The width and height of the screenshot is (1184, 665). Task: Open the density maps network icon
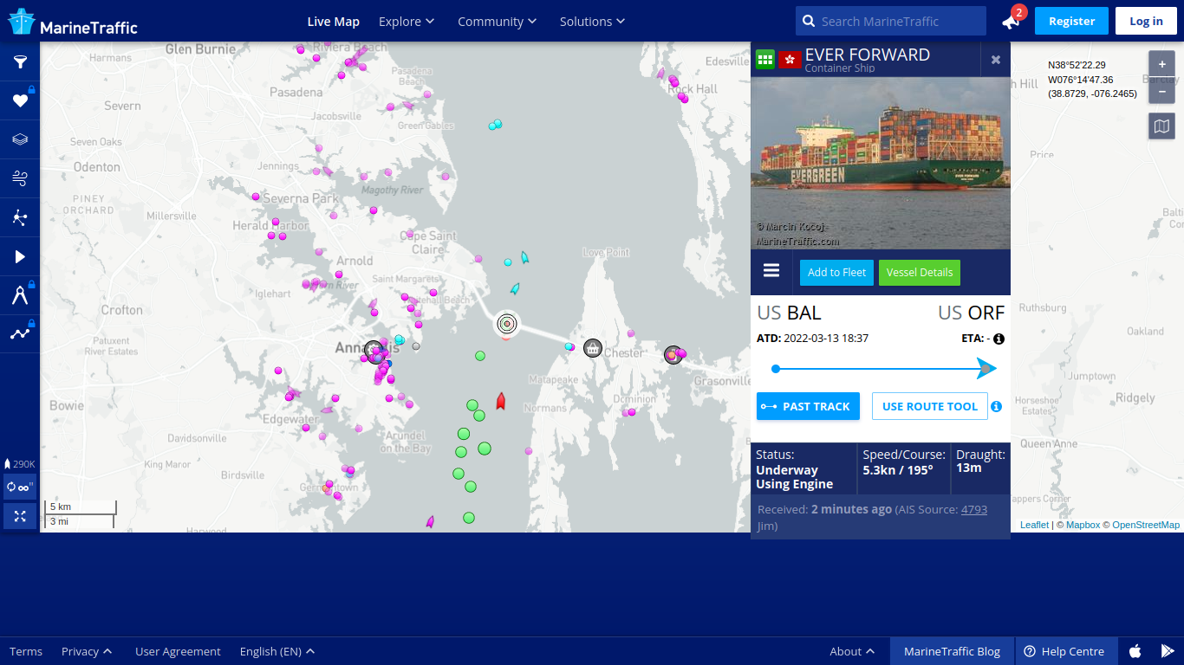20,217
